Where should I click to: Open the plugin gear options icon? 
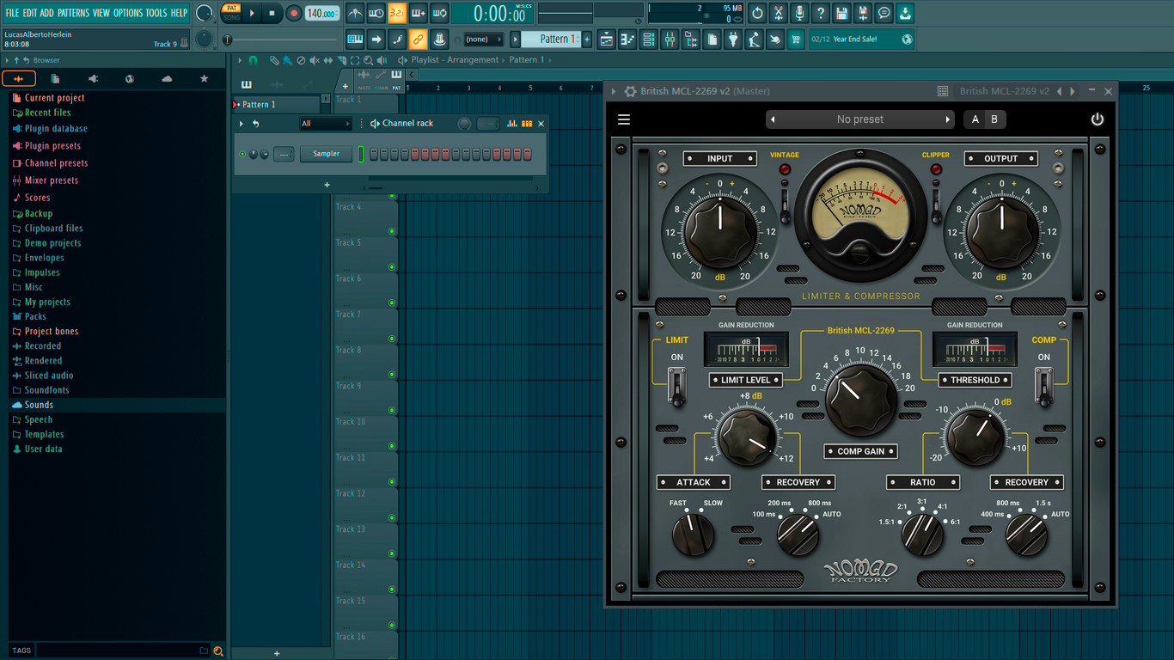coord(630,91)
